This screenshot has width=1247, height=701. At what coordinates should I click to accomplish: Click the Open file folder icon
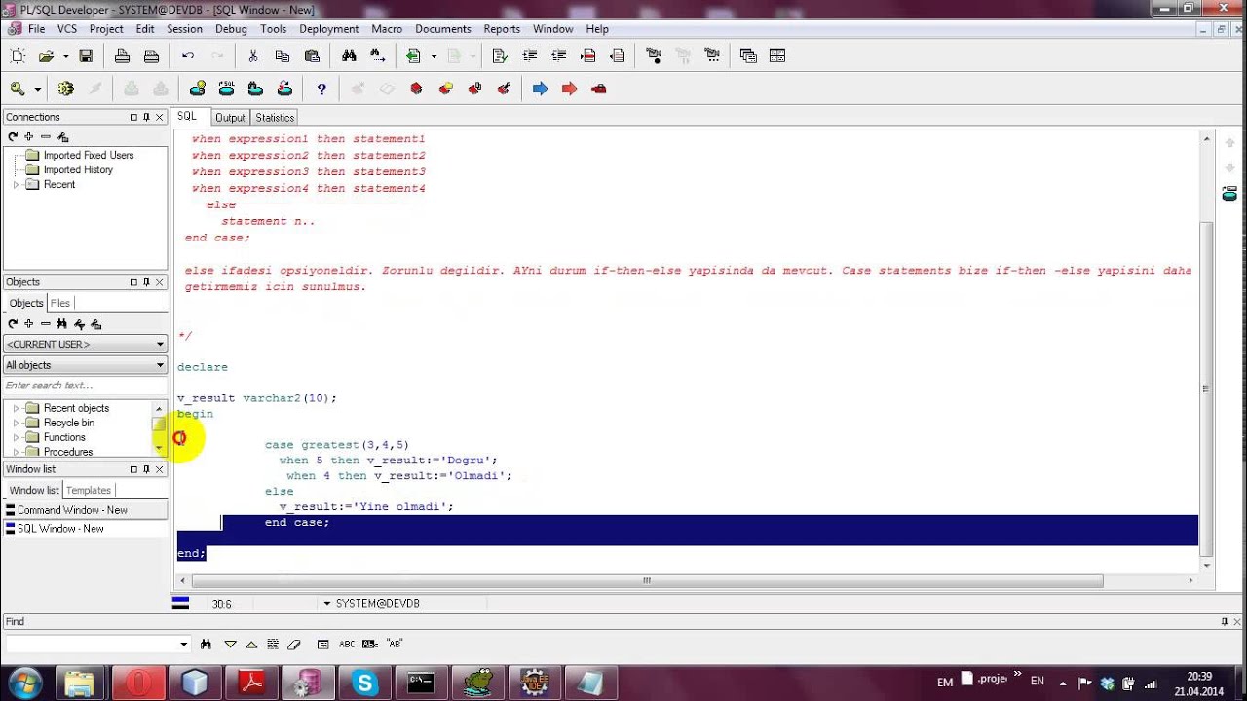(46, 56)
